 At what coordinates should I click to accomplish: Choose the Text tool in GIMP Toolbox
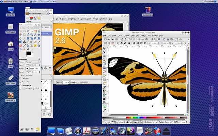click(24, 42)
